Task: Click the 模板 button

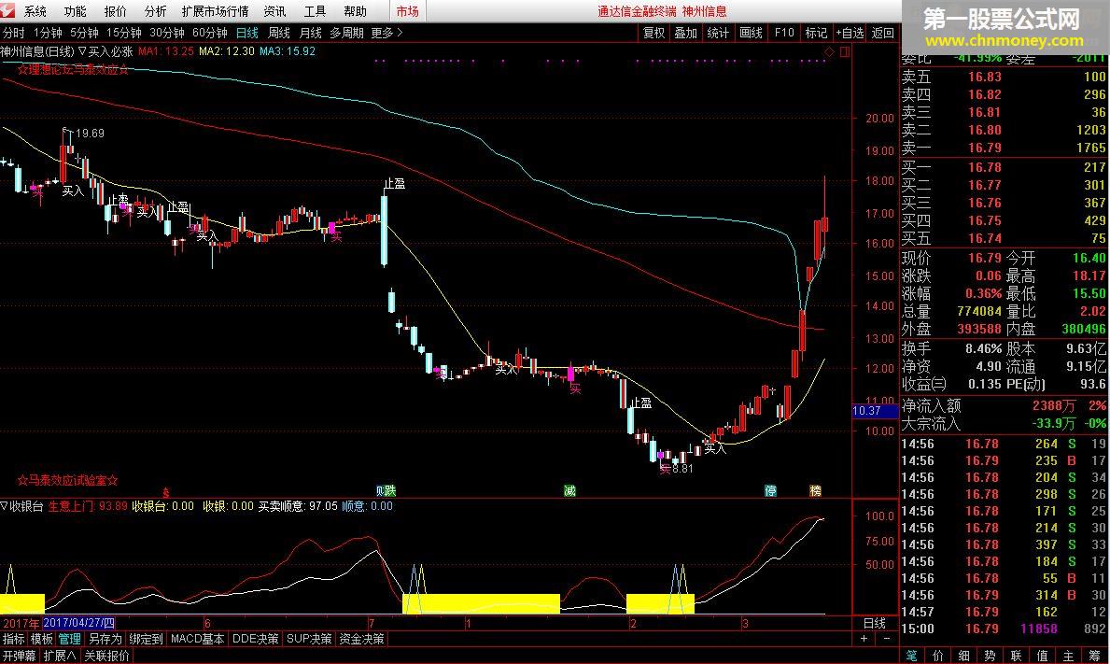Action: pos(42,639)
